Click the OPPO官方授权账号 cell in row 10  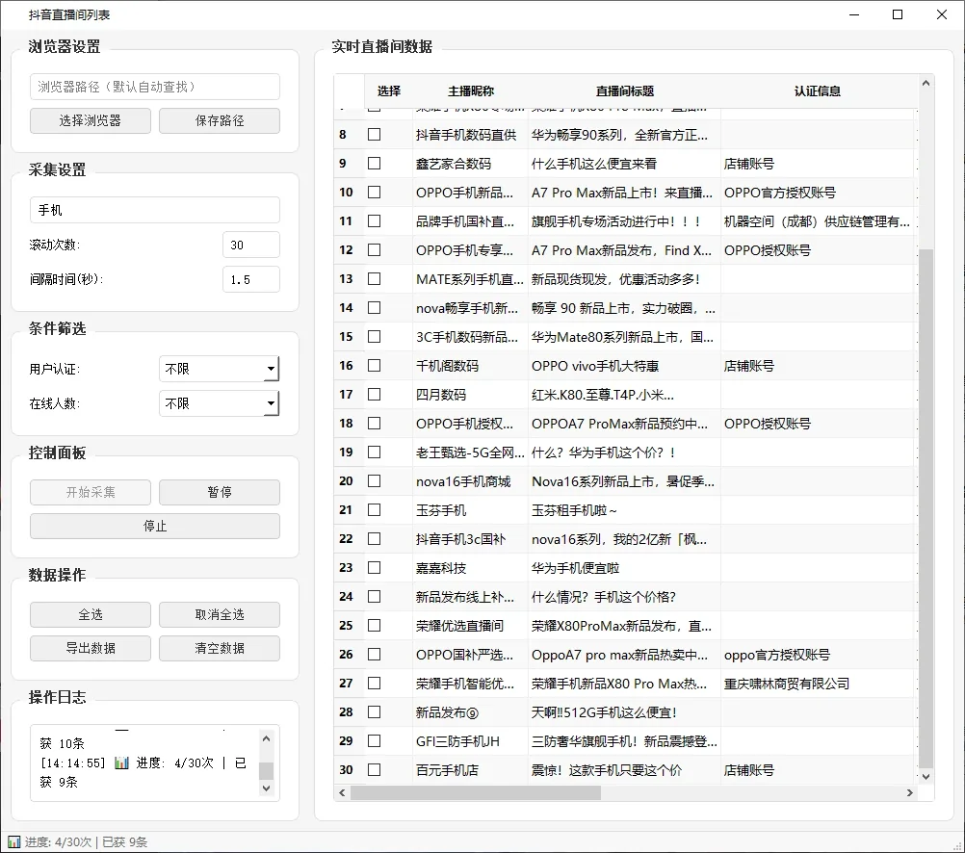pyautogui.click(x=818, y=192)
